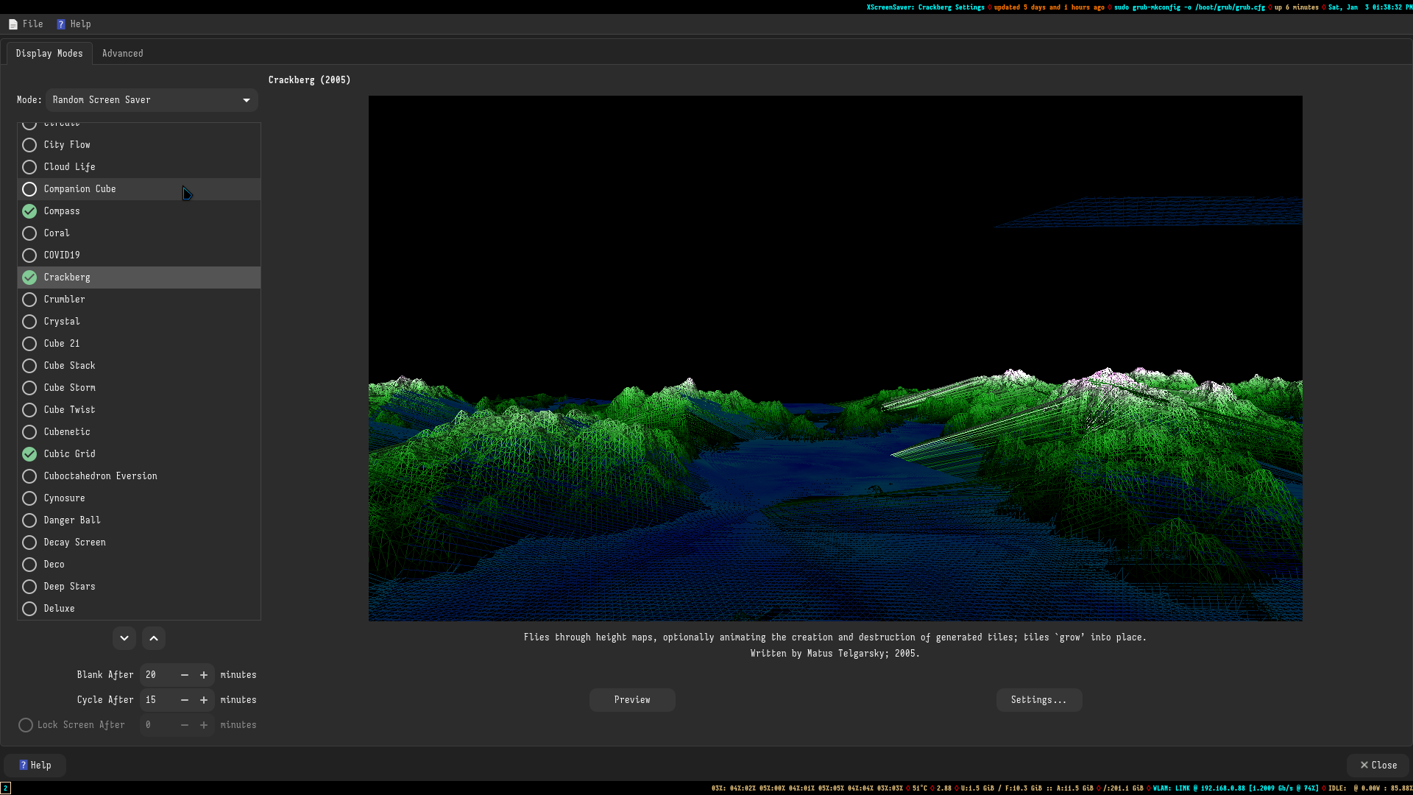Click the plus stepper for Cycle After

[x=204, y=700]
